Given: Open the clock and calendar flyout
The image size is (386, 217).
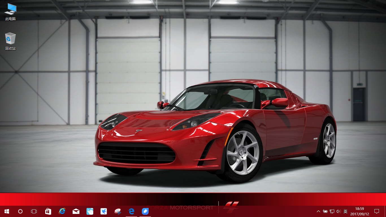Looking at the screenshot, I should point(360,211).
